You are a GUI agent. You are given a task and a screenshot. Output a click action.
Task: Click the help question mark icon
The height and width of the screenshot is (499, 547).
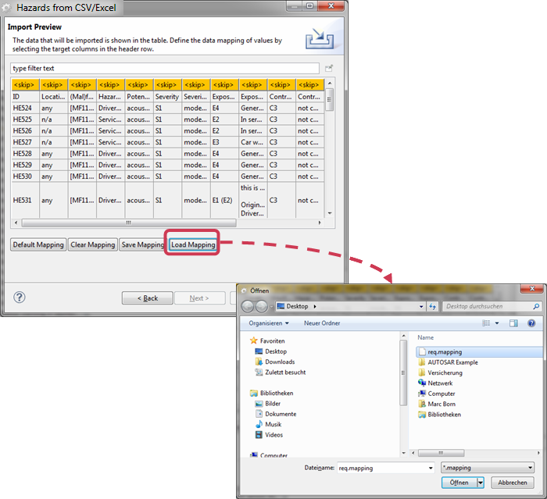pos(20,298)
